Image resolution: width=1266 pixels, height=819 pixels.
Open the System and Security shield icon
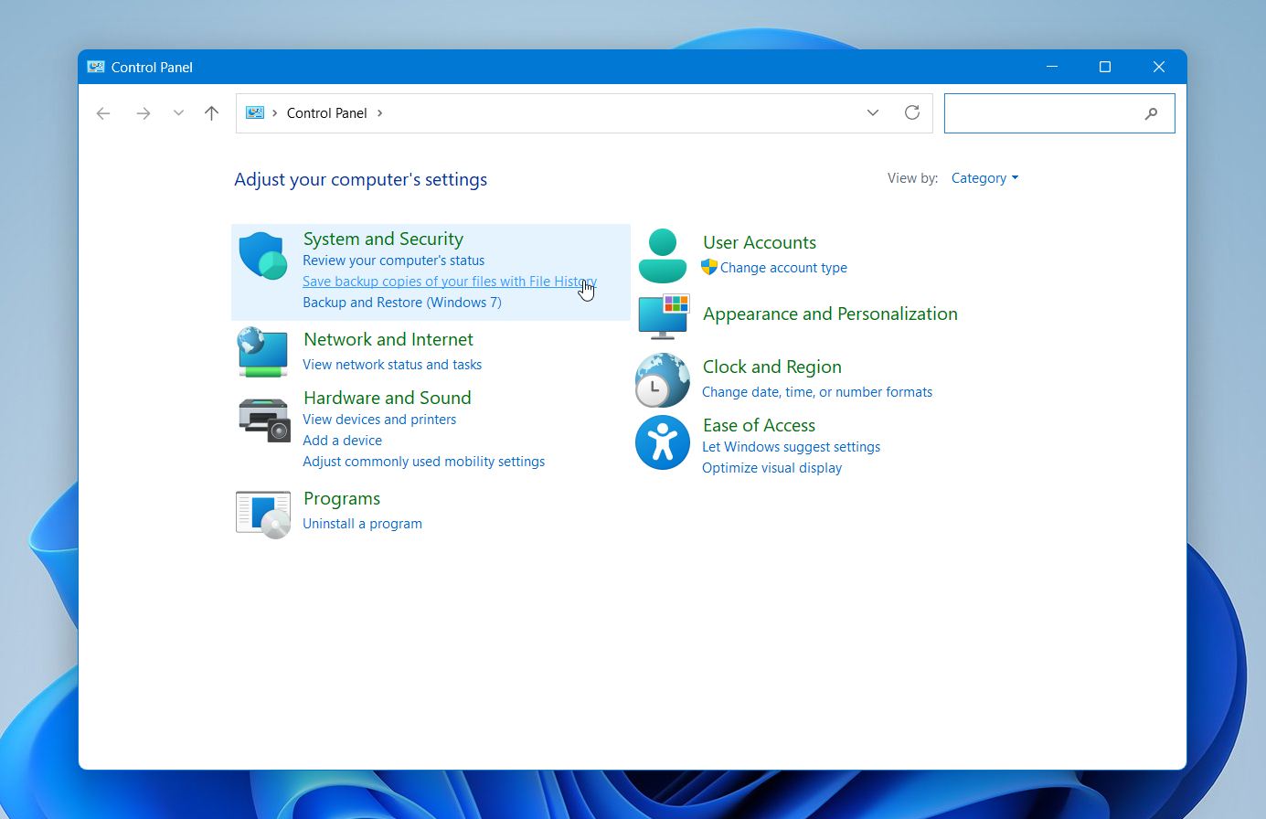coord(263,256)
